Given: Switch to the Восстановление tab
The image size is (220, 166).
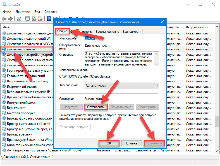Looking at the screenshot, I should pyautogui.click(x=107, y=32).
